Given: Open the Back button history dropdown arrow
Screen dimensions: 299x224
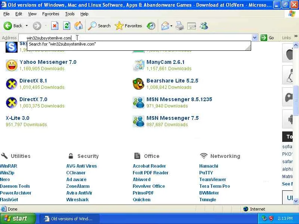Looking at the screenshot, I should (27, 26).
